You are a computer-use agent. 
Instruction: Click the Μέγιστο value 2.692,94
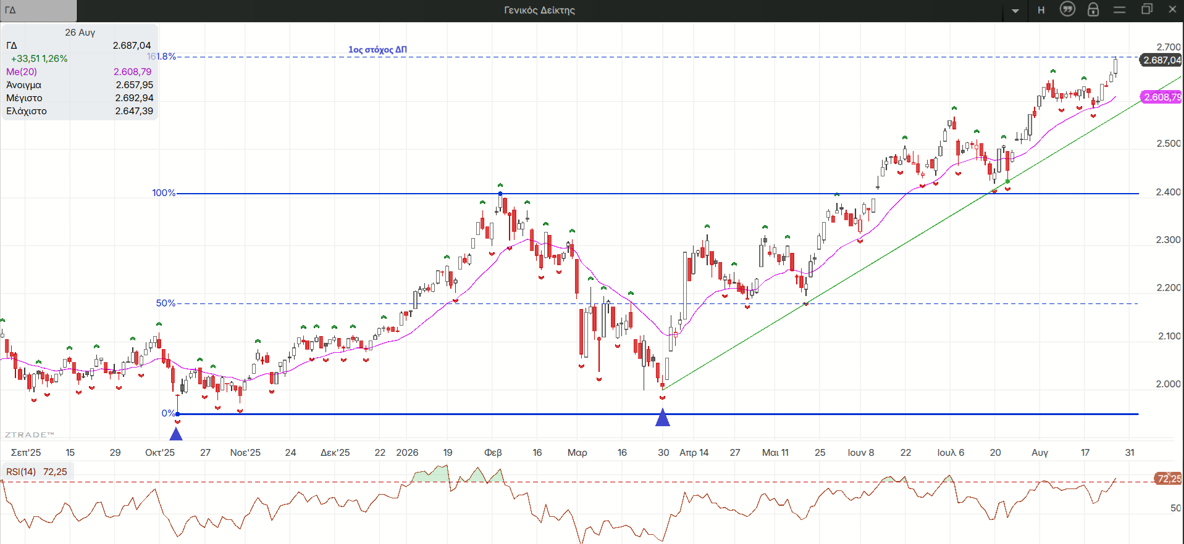(x=134, y=98)
